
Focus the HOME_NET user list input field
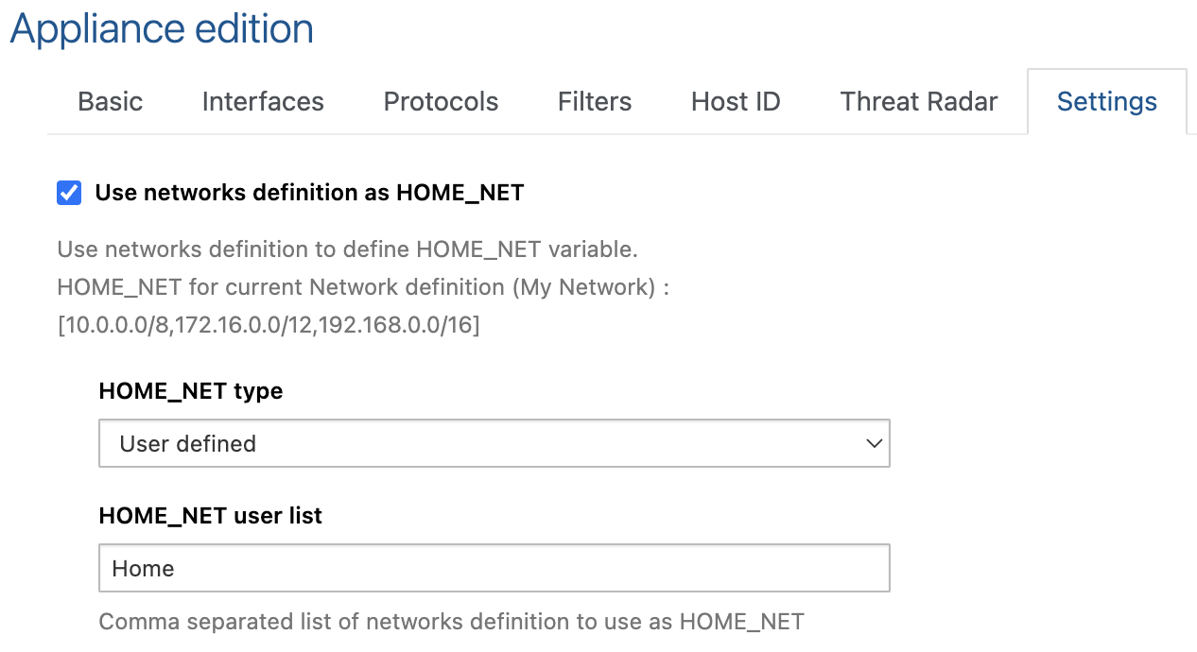[x=494, y=568]
